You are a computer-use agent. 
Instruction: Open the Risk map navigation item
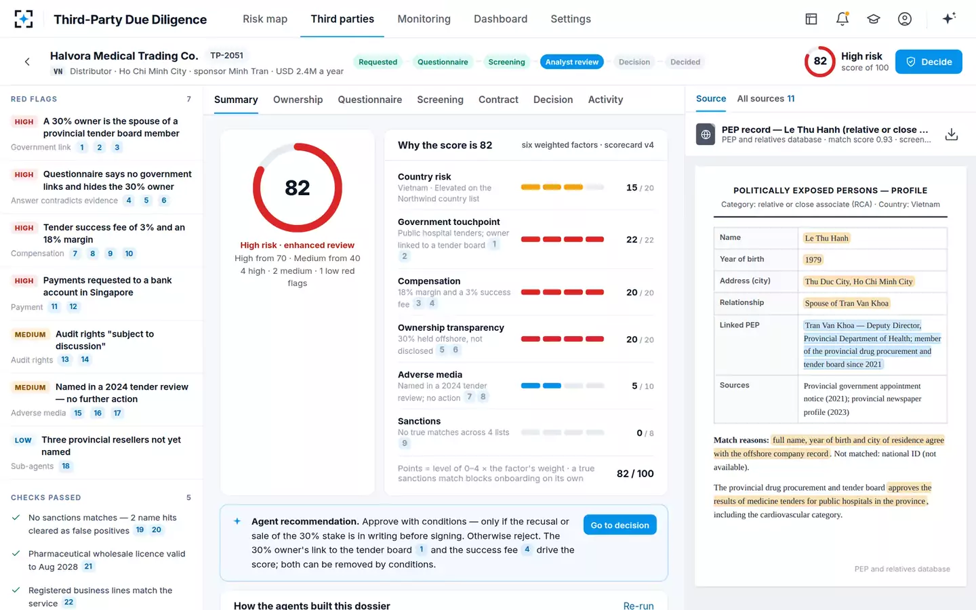point(265,19)
